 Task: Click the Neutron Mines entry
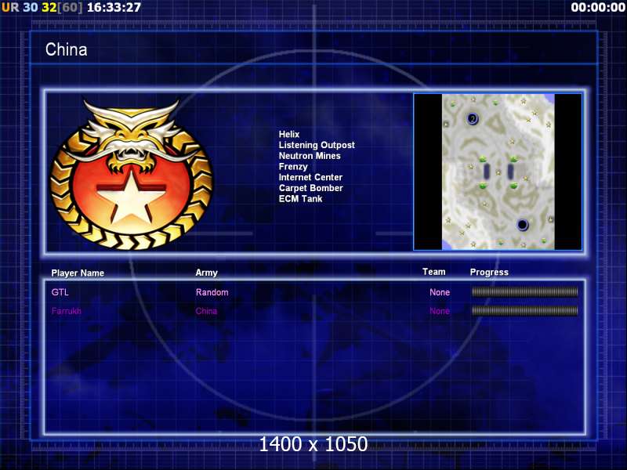pyautogui.click(x=310, y=156)
